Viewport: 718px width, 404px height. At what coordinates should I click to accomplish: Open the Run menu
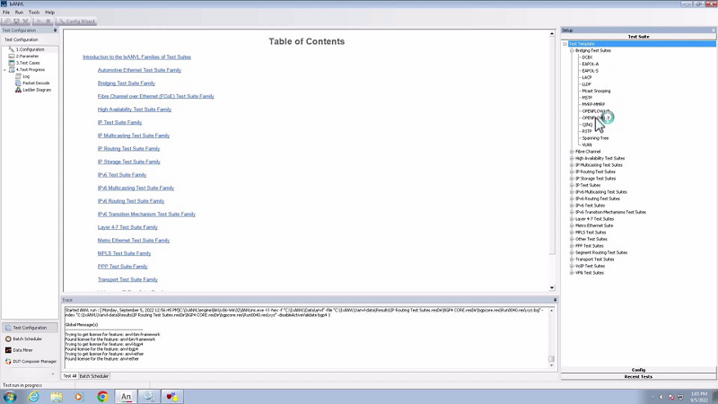19,13
